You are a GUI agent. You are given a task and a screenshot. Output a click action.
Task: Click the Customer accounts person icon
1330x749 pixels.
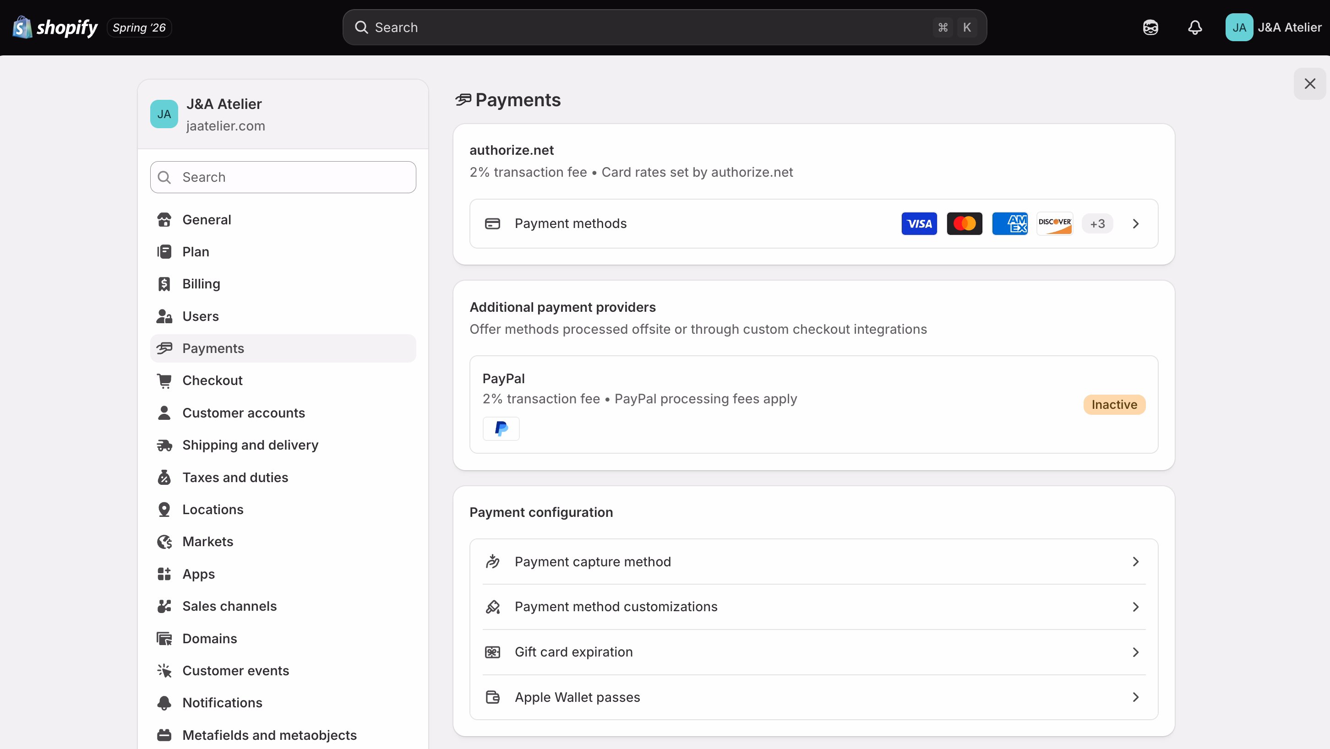click(164, 413)
